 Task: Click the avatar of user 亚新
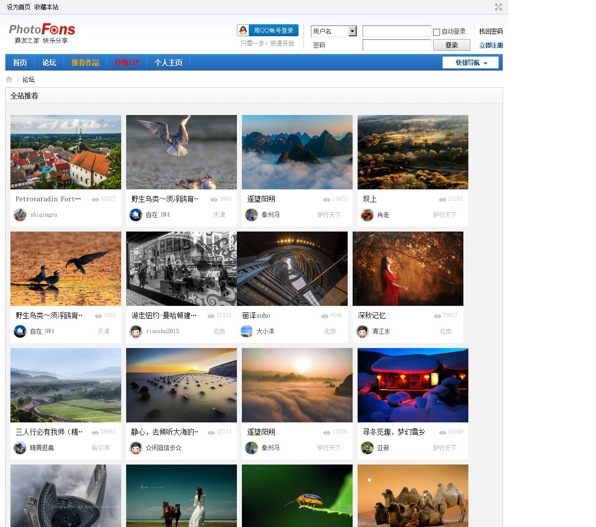point(367,448)
